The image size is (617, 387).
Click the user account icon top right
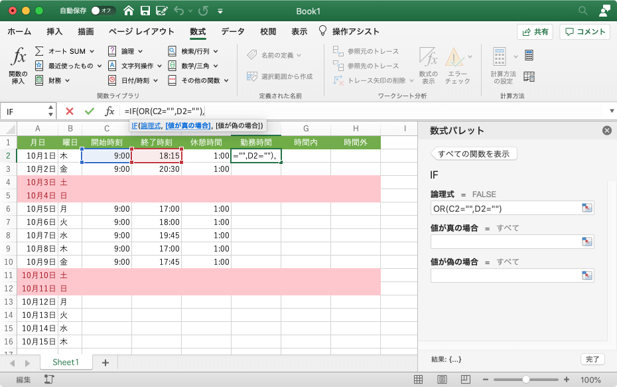(x=604, y=11)
